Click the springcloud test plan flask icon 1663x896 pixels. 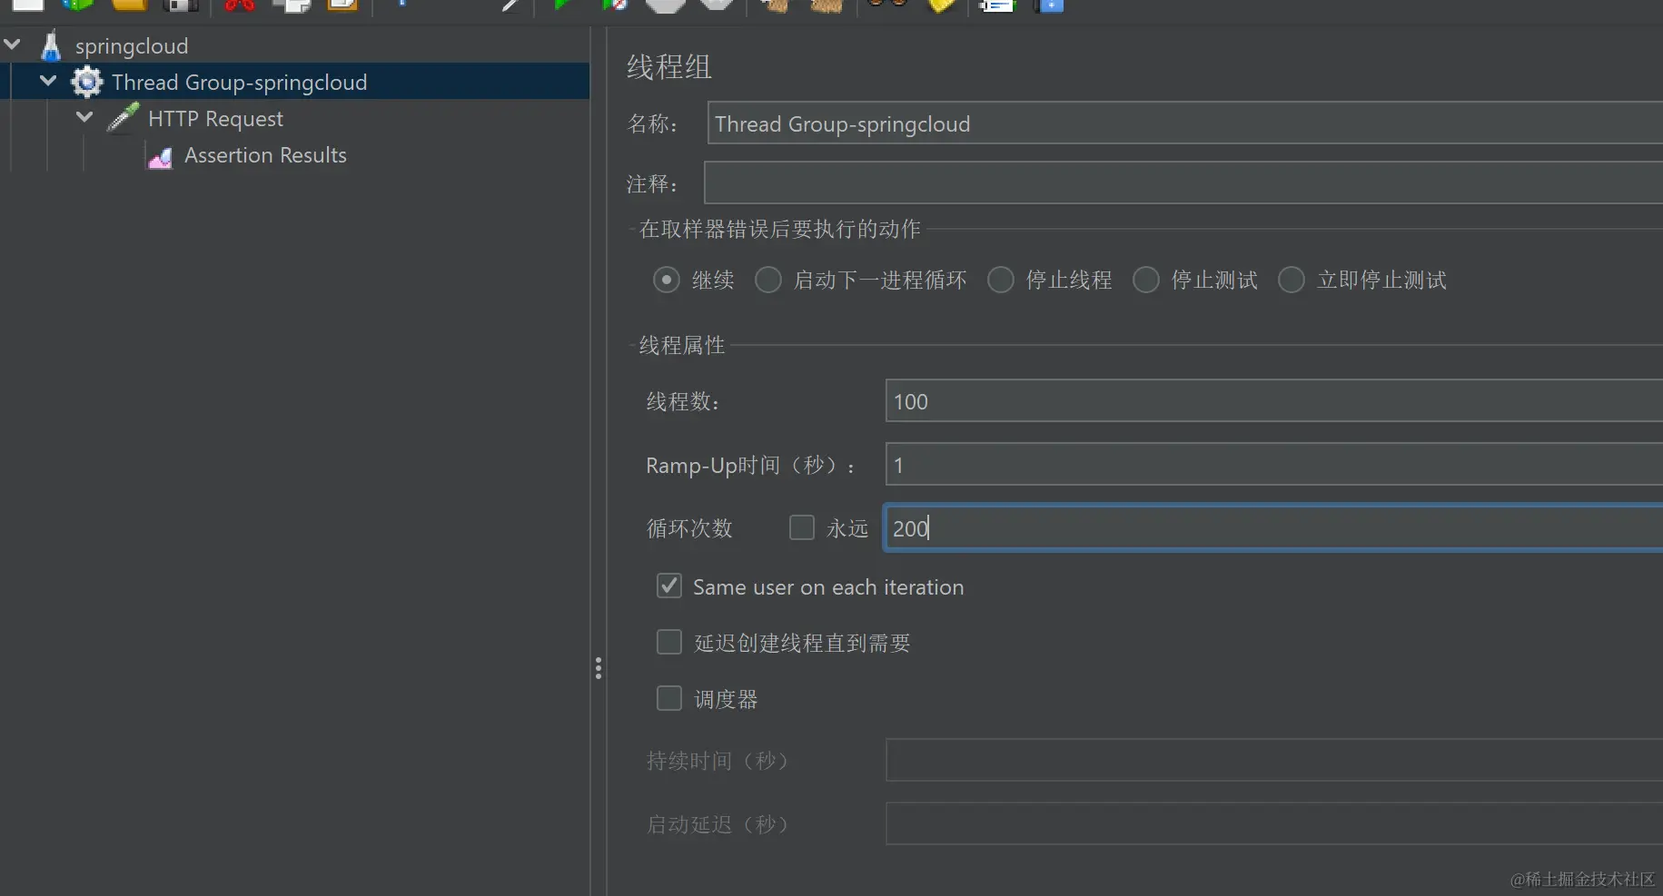pyautogui.click(x=51, y=45)
